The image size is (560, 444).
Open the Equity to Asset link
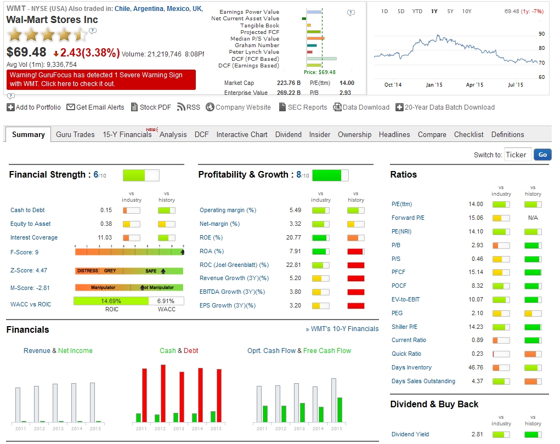point(30,224)
